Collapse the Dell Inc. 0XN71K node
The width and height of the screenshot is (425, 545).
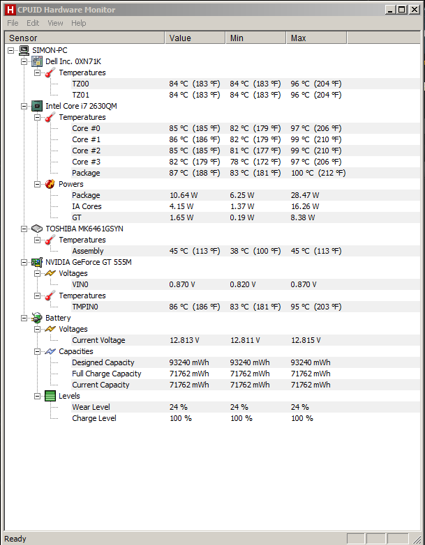coord(24,61)
